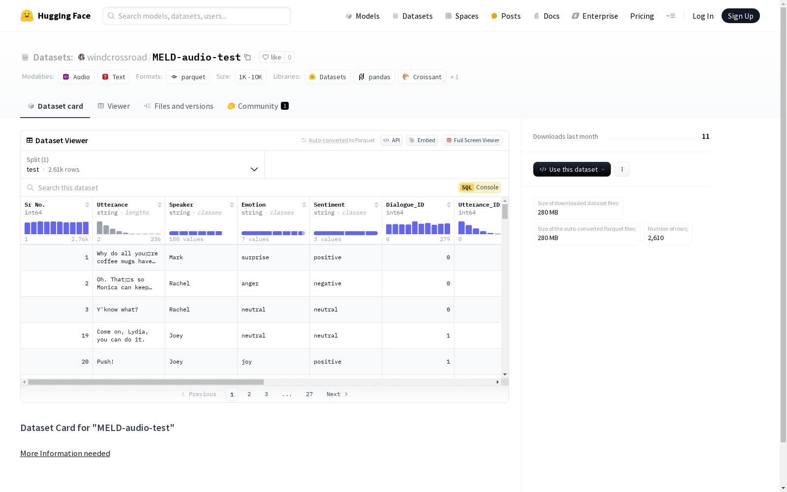Image resolution: width=787 pixels, height=492 pixels.
Task: Click the Text modality tag
Action: pyautogui.click(x=114, y=77)
